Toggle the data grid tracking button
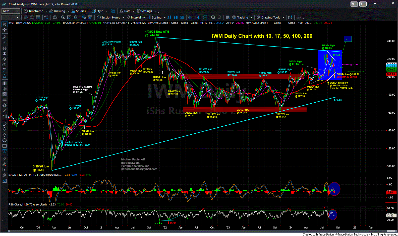 [228, 18]
